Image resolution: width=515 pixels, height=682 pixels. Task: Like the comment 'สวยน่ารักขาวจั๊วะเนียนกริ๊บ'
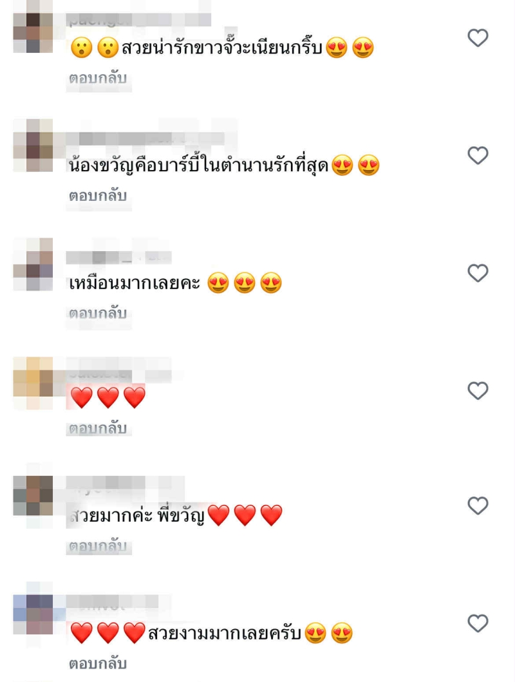click(478, 38)
